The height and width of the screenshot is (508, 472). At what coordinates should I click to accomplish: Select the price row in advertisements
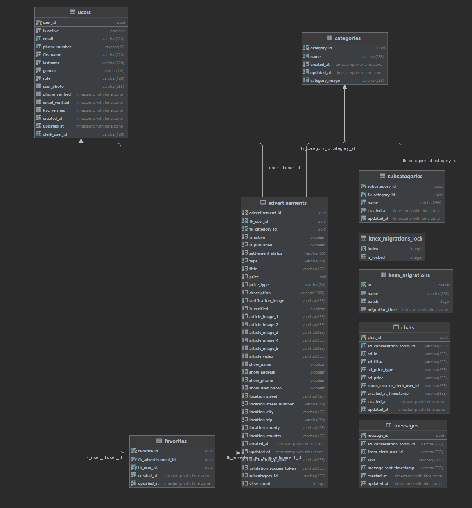[284, 277]
